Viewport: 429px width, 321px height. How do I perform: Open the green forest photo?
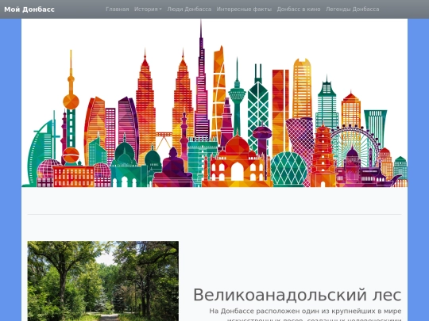coord(103,281)
